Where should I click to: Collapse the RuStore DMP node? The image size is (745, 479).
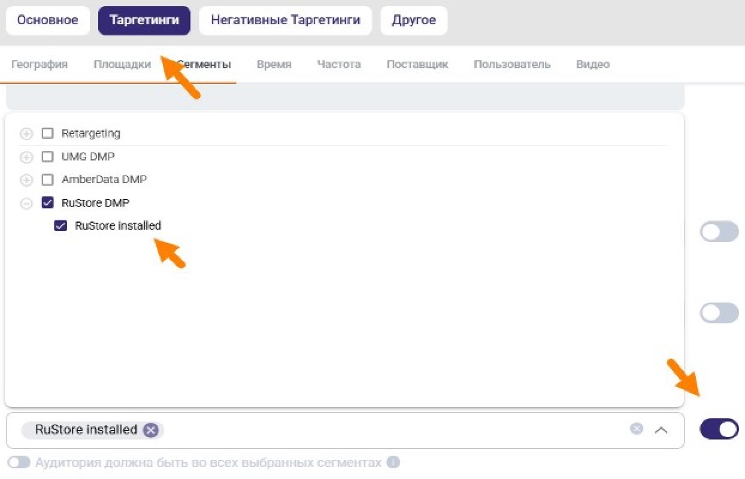pos(26,204)
